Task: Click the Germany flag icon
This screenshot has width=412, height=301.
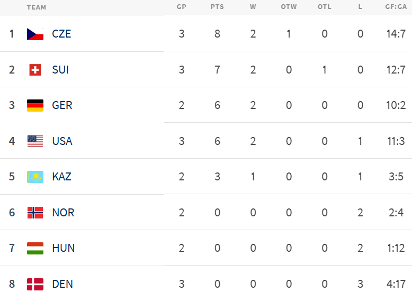Action: [x=35, y=105]
